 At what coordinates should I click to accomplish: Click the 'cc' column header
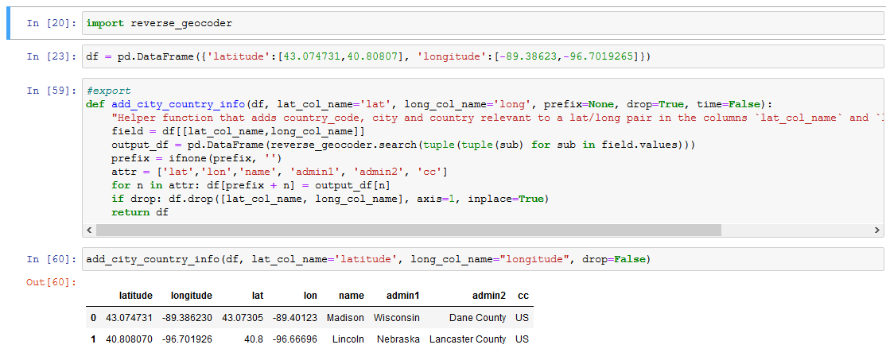click(x=523, y=296)
